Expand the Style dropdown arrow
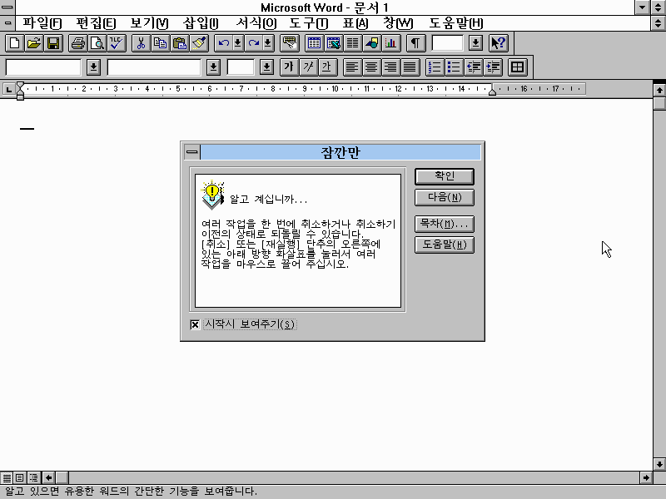 click(93, 67)
